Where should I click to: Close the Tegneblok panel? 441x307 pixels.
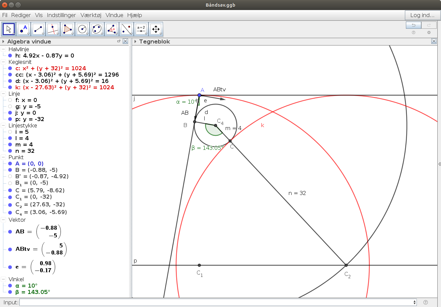[434, 41]
